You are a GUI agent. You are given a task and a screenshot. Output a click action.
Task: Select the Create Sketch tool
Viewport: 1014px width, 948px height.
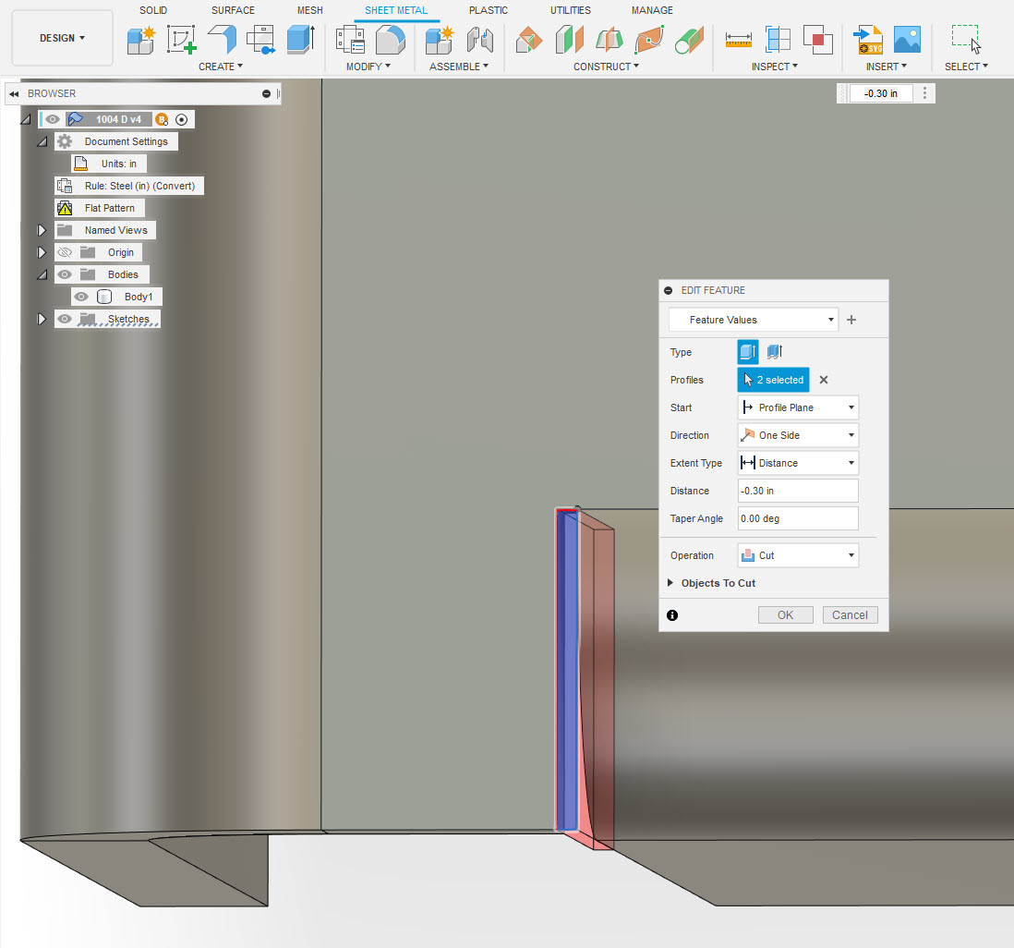[x=181, y=39]
